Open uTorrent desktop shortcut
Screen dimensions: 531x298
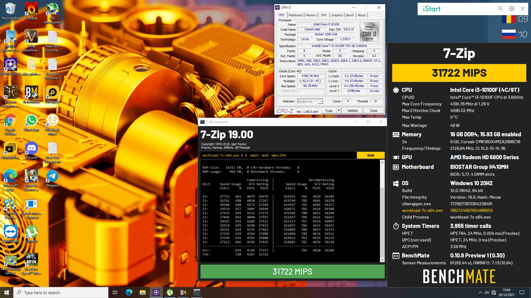point(32,234)
